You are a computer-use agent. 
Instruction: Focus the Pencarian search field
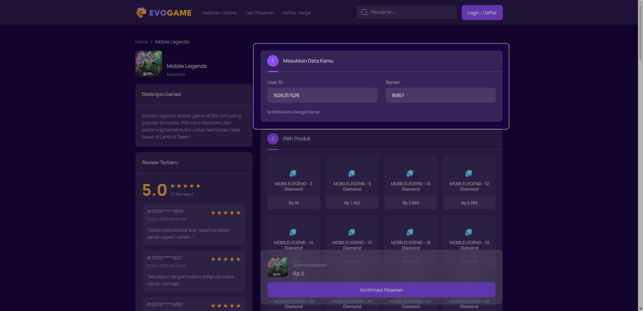click(x=407, y=12)
